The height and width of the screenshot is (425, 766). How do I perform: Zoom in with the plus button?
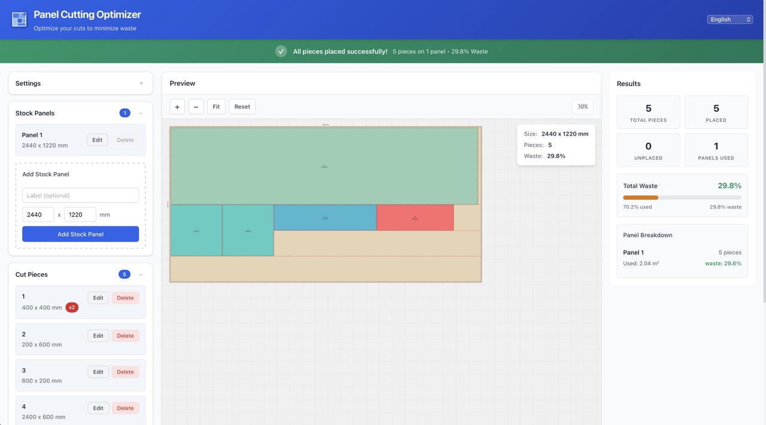pos(177,106)
